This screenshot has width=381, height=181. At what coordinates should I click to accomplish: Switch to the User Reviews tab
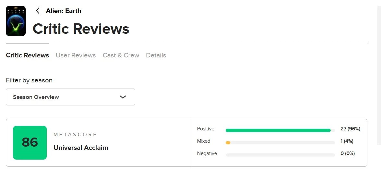point(76,55)
